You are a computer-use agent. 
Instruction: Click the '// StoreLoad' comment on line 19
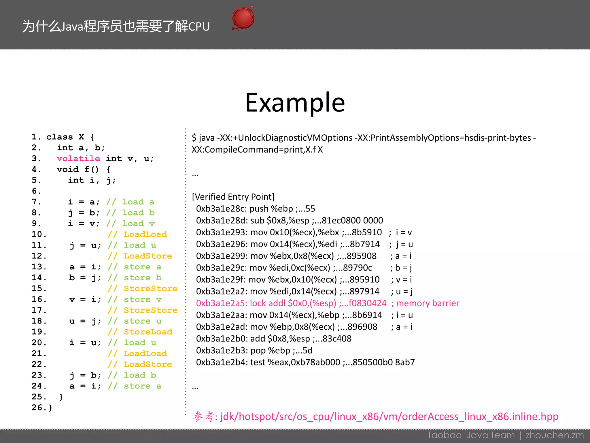140,332
